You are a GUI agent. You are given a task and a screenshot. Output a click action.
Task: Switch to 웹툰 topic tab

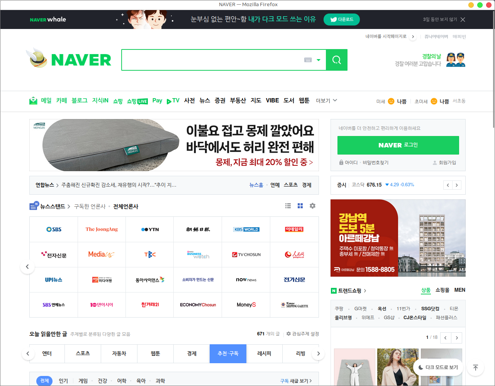click(x=155, y=354)
